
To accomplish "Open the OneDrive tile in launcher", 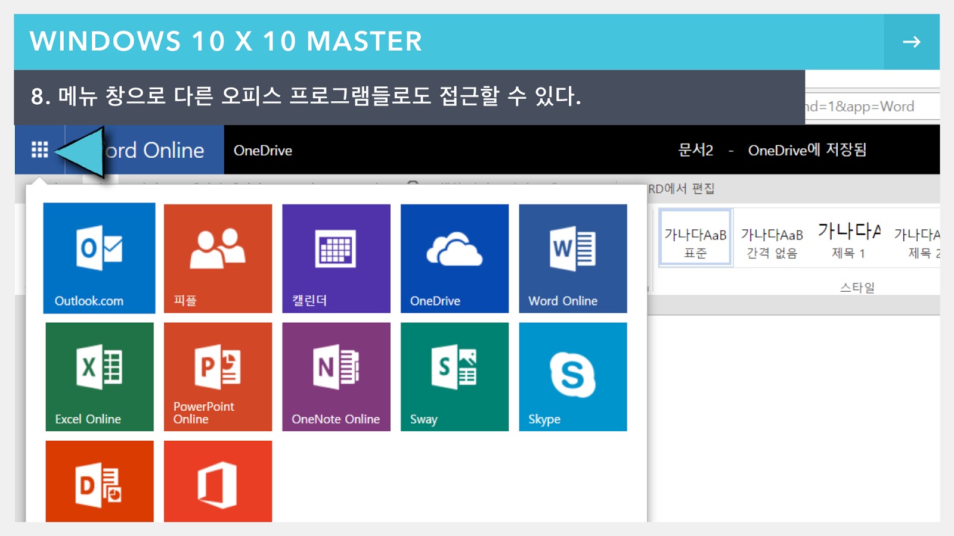I will (x=454, y=258).
